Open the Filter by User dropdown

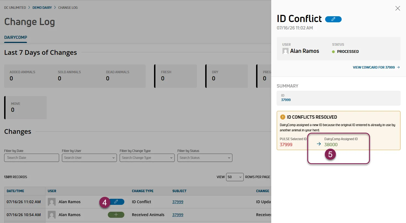click(x=89, y=158)
